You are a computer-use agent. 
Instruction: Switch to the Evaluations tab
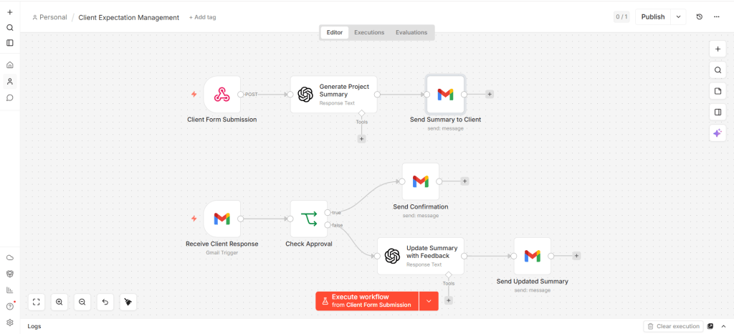(x=411, y=32)
